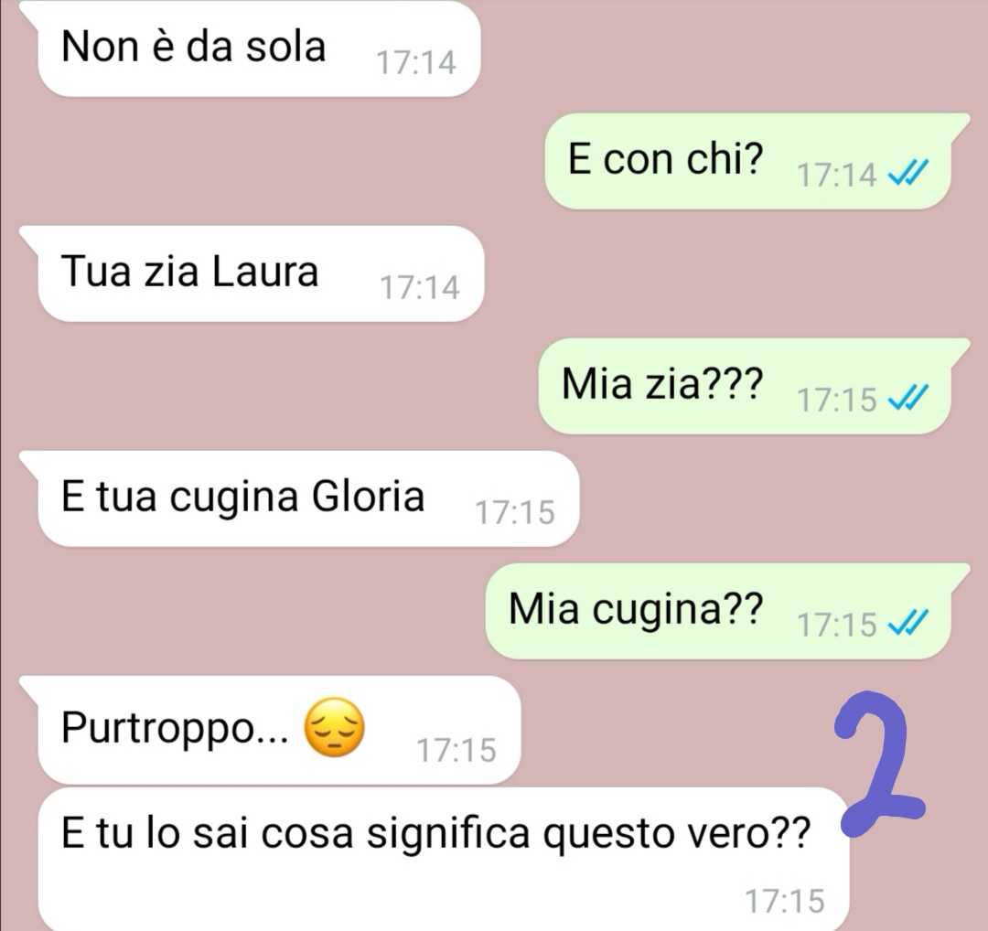Tap the 'Non è da sola' message

258,48
